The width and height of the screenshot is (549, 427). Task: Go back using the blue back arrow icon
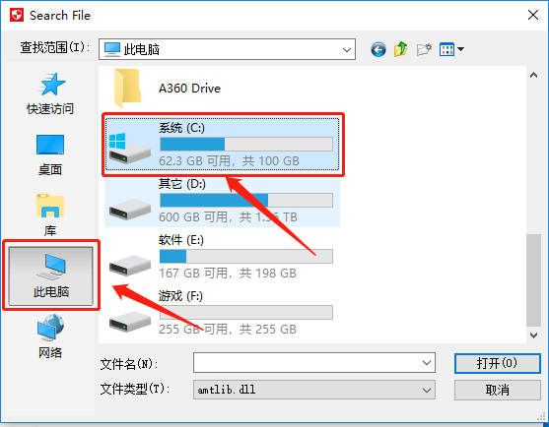pyautogui.click(x=378, y=49)
